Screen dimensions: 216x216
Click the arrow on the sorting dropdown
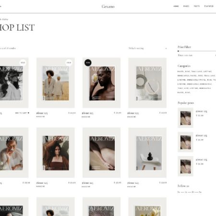(x=166, y=48)
